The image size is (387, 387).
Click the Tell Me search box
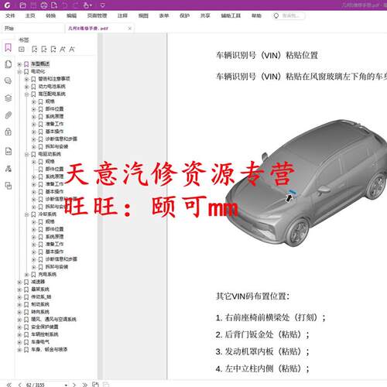point(289,15)
